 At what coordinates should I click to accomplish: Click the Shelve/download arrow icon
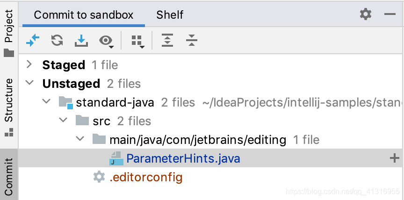[x=81, y=41]
